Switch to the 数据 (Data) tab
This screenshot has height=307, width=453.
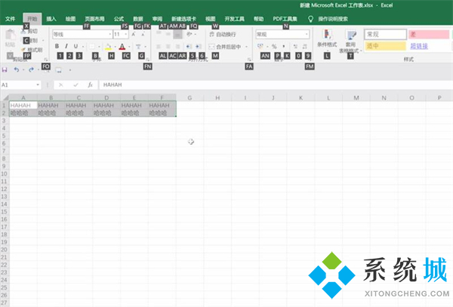(138, 19)
